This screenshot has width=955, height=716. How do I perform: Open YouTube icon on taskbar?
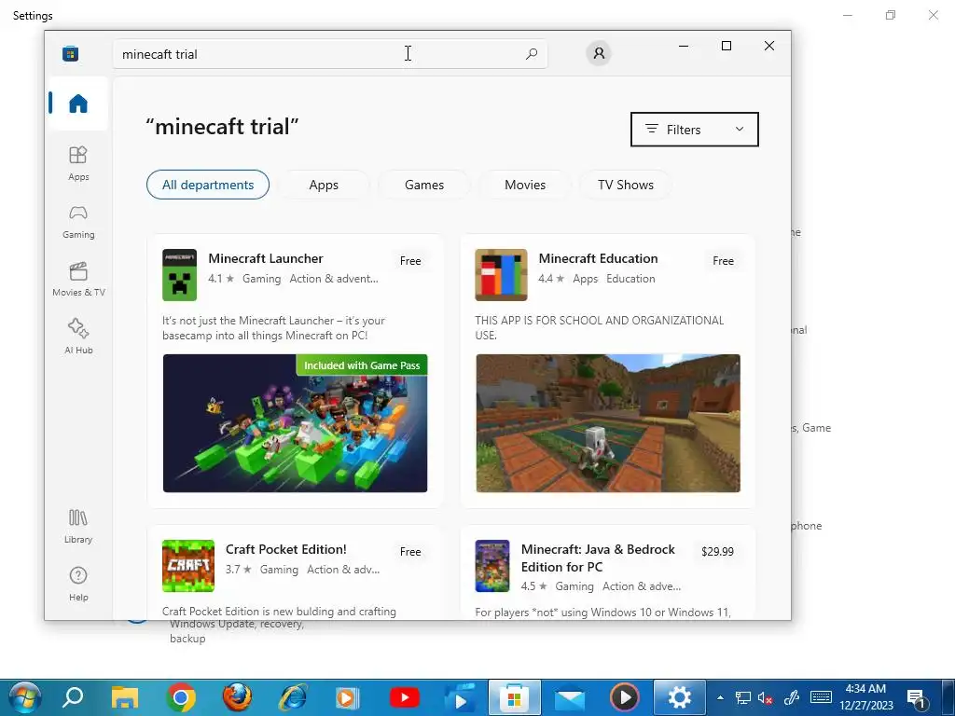coord(405,697)
